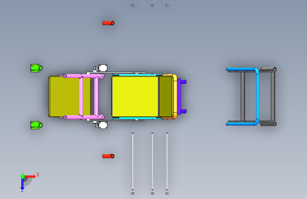Screen dimensions: 307x199
Task: Click the dark olive cushion block
Action: coord(166,97)
